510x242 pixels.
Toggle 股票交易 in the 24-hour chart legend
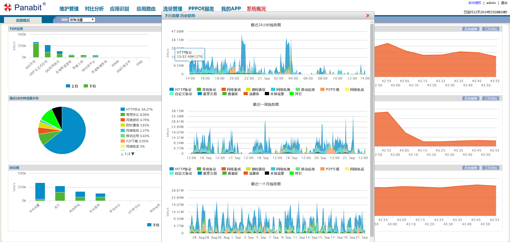pyautogui.click(x=207, y=94)
